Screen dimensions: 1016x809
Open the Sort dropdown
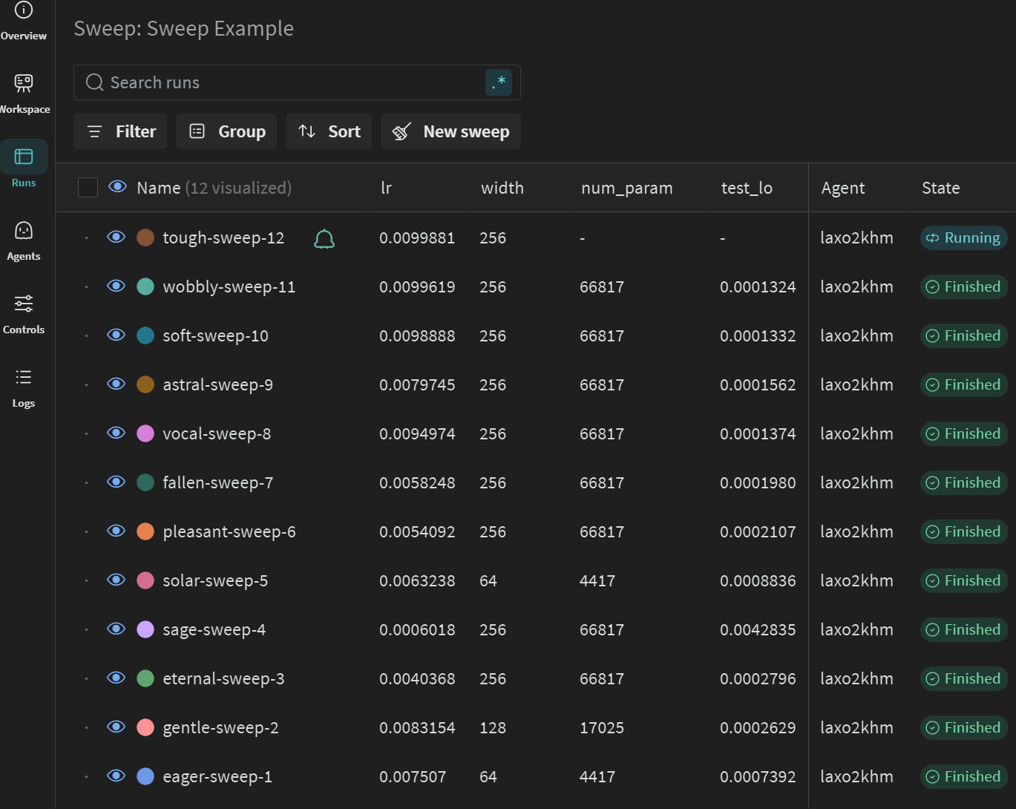tap(329, 131)
